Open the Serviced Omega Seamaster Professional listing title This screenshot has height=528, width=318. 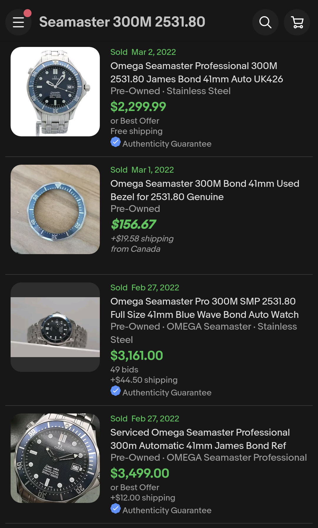click(200, 439)
